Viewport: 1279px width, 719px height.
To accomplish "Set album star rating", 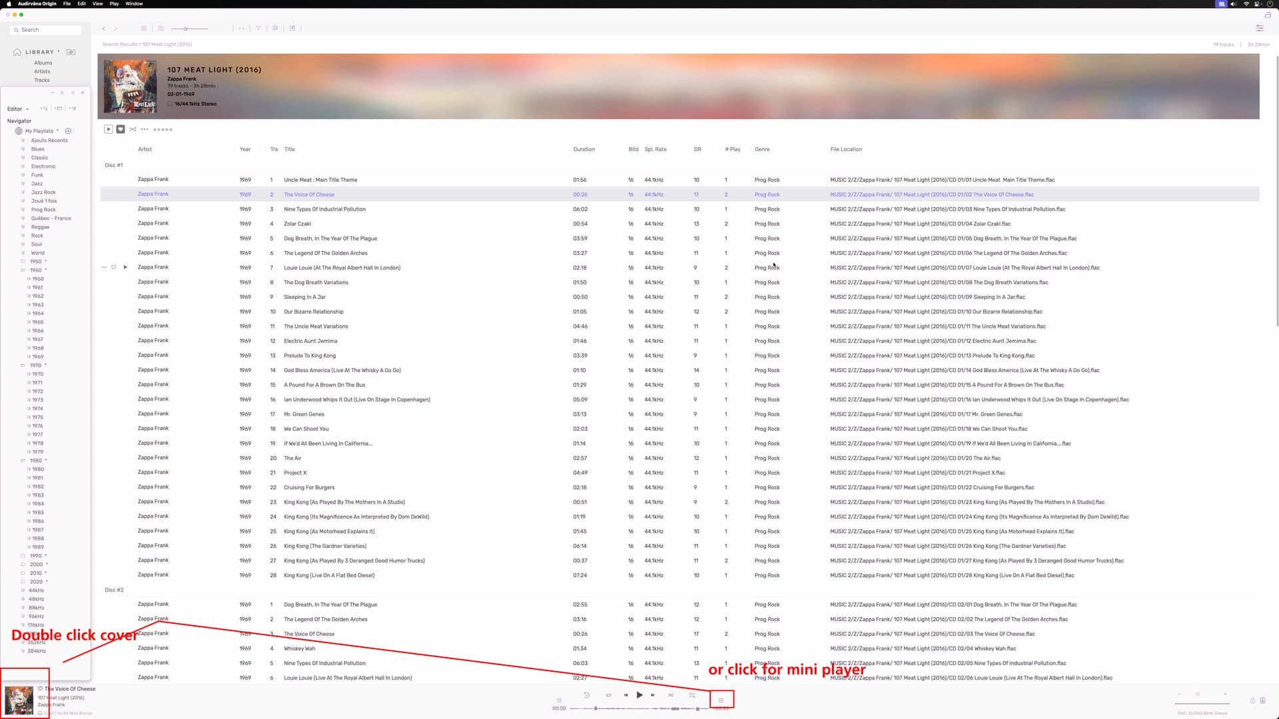I will coord(163,130).
